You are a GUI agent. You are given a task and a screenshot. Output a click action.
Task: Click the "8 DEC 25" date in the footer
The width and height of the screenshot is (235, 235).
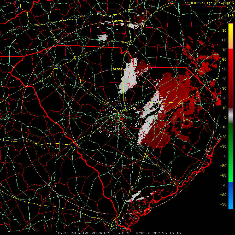[x=158, y=233]
